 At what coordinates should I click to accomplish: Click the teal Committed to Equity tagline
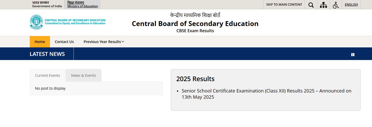point(75,23)
